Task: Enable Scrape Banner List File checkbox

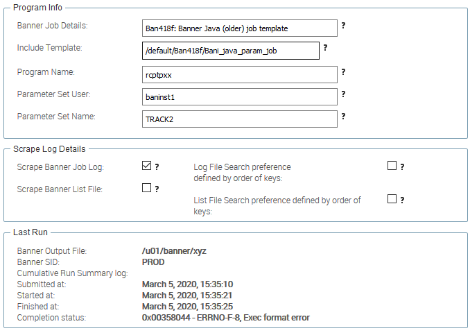Action: point(146,188)
